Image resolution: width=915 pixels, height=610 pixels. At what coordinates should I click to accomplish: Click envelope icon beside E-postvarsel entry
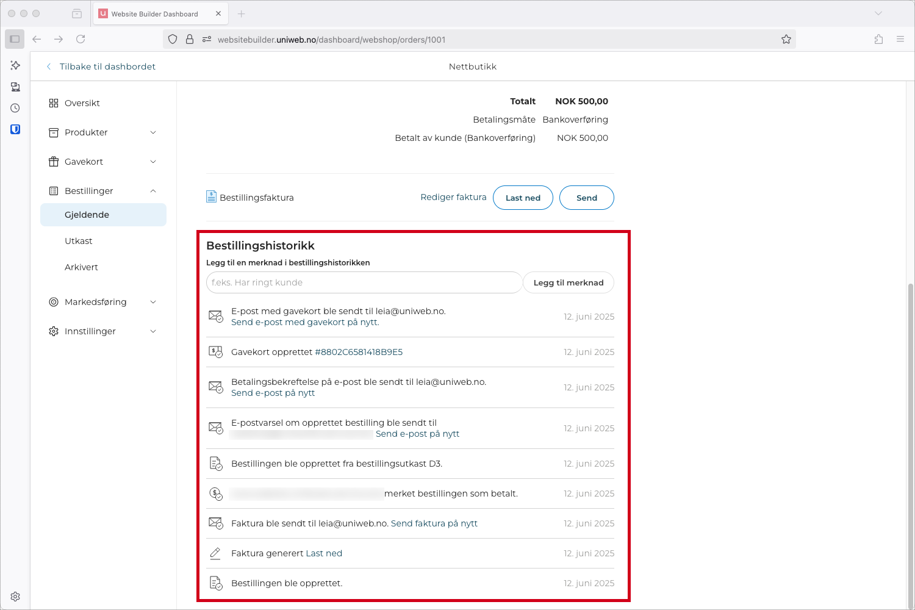[x=216, y=428]
